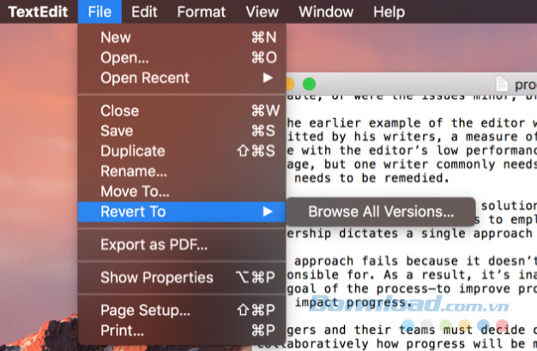The image size is (537, 351).
Task: Open the Edit menu
Action: click(144, 12)
